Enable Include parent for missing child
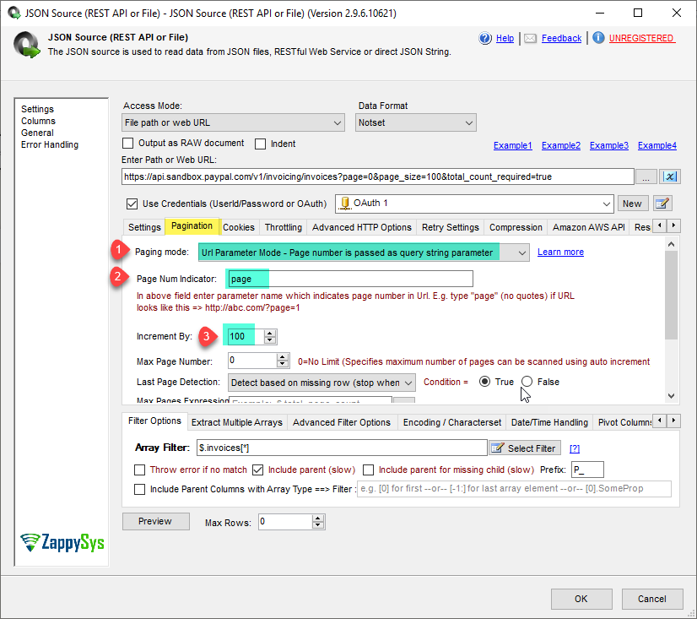The width and height of the screenshot is (697, 619). click(x=369, y=470)
